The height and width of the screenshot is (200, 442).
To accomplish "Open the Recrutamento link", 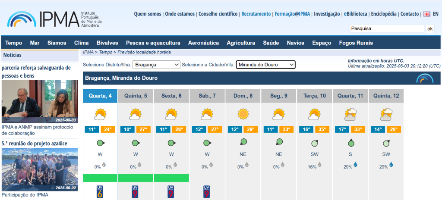I will click(x=256, y=14).
